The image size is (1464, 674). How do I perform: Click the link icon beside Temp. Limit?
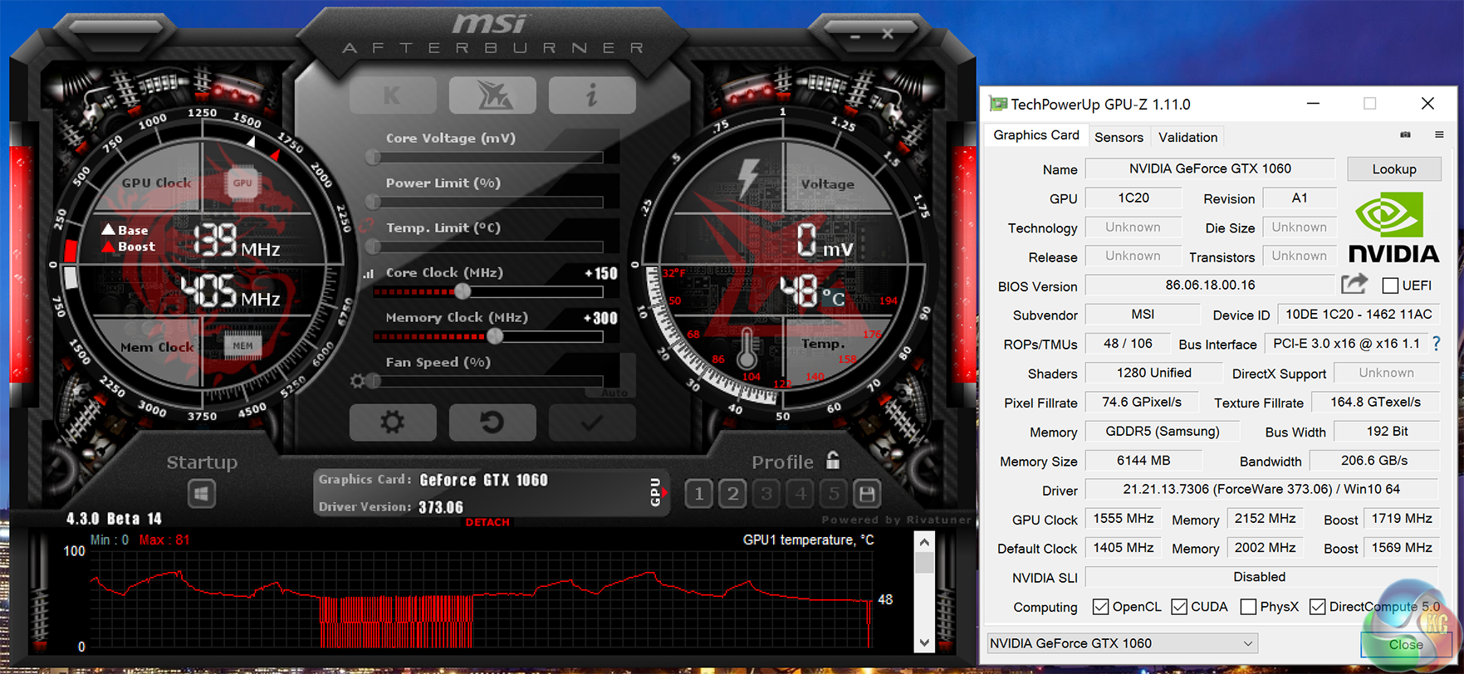coord(366,227)
